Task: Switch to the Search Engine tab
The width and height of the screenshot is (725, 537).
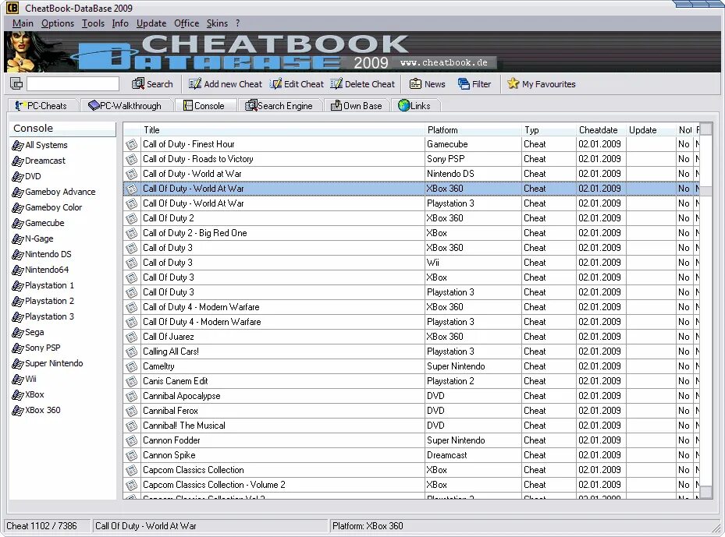Action: point(279,106)
